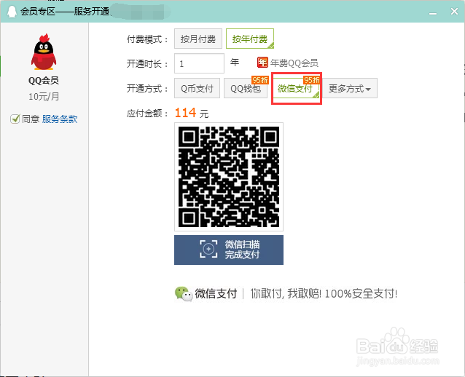The width and height of the screenshot is (465, 377).
Task: Minimize the 会员专区 window
Action: tap(433, 13)
